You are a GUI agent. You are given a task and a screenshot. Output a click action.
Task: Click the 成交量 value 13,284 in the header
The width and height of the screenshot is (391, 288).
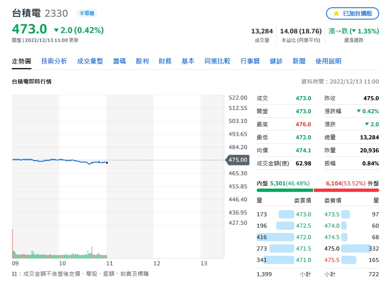pyautogui.click(x=262, y=31)
